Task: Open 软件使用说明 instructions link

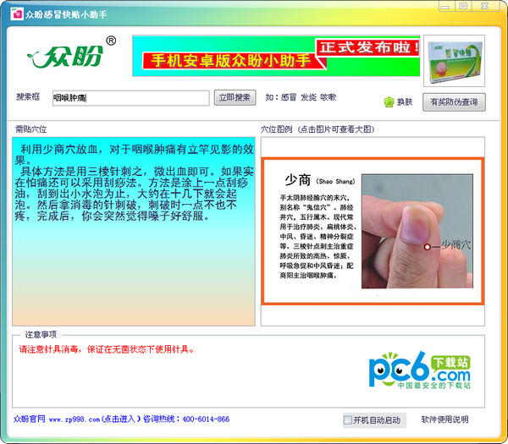Action: point(444,419)
